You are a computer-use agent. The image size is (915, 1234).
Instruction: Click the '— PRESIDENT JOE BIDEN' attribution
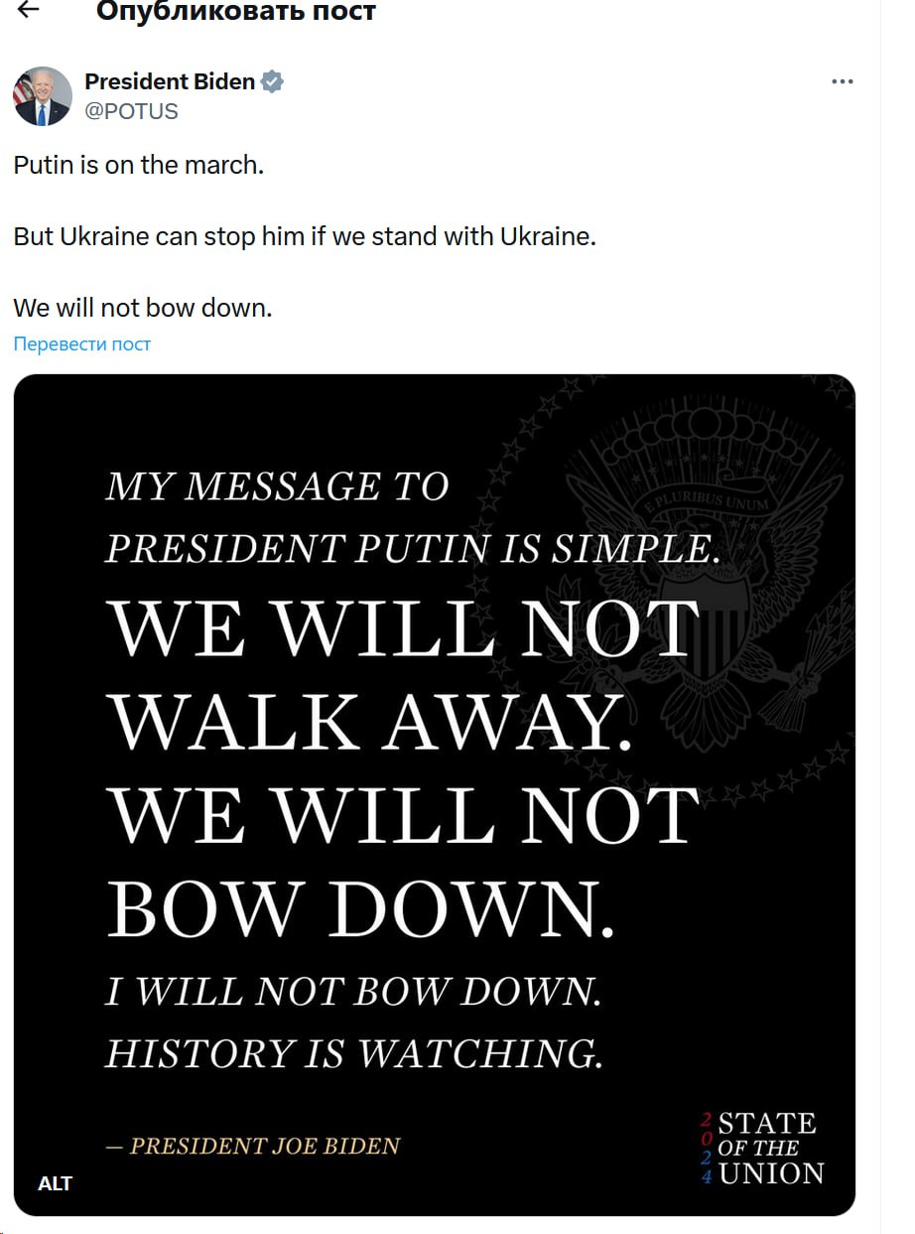tap(252, 1146)
